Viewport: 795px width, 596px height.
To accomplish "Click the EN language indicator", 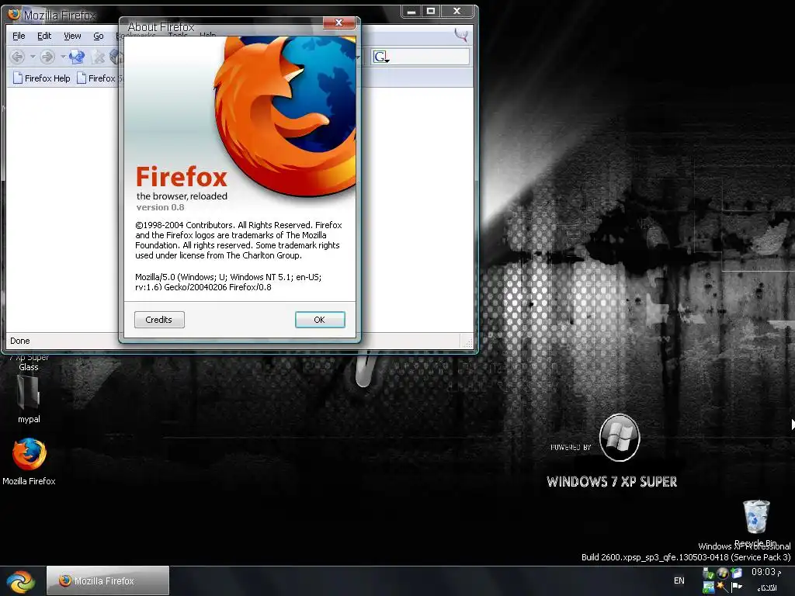I will (679, 580).
